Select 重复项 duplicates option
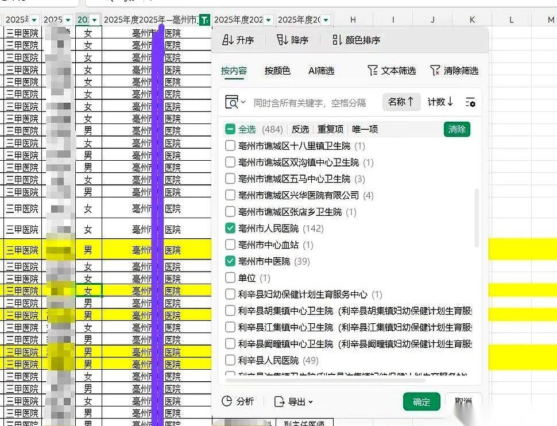Viewport: 557px width, 426px height. coord(330,129)
